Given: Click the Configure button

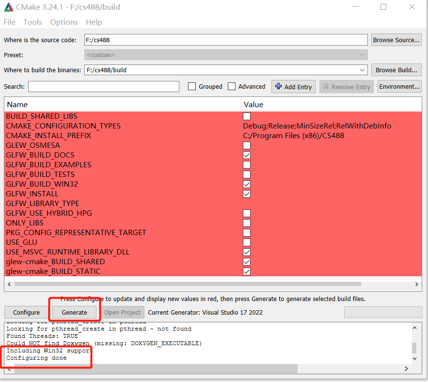Looking at the screenshot, I should [x=27, y=312].
